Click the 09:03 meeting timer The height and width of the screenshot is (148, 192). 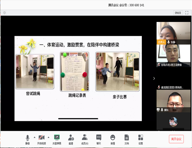tap(178, 13)
